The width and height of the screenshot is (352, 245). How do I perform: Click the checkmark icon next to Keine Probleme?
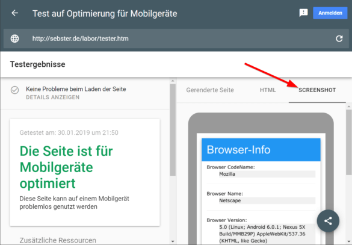pos(15,90)
